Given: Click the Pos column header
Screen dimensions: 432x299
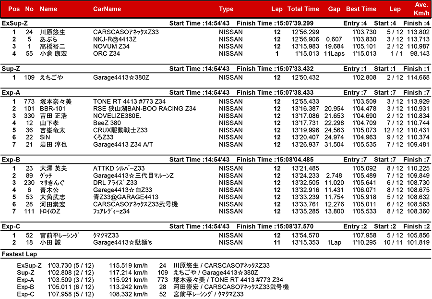Looking at the screenshot, I should (14, 9).
